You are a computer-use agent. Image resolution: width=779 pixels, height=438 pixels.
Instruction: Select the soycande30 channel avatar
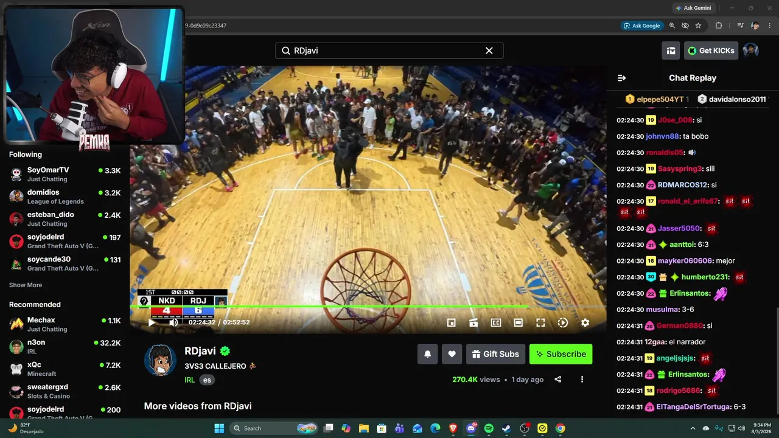pos(16,263)
